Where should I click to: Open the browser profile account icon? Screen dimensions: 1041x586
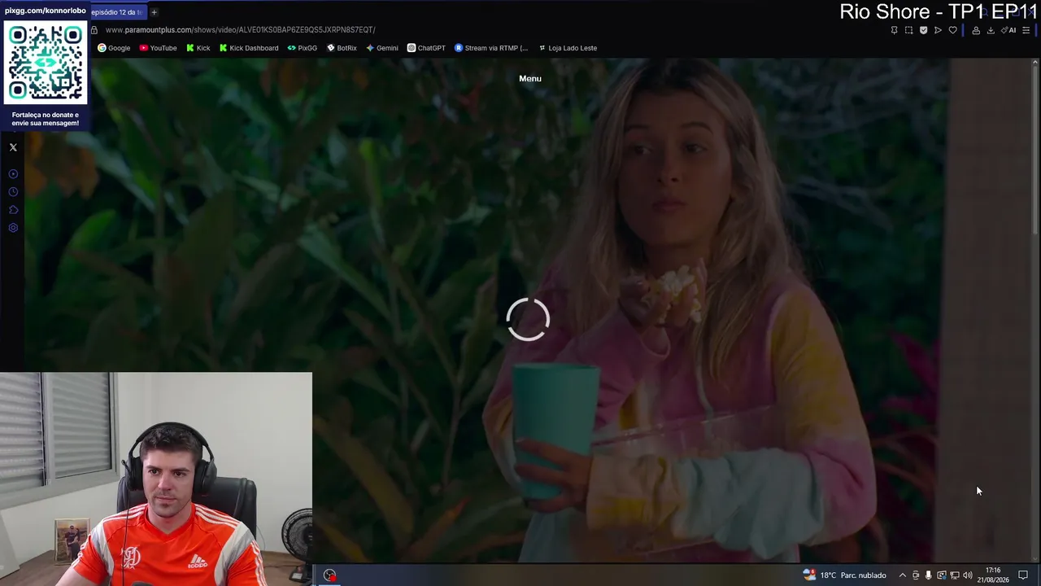[x=976, y=30]
